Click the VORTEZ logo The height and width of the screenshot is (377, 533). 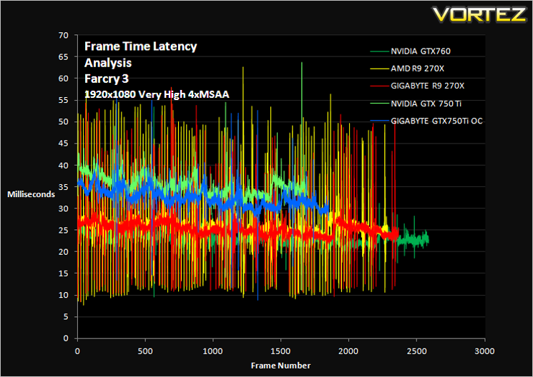point(480,14)
